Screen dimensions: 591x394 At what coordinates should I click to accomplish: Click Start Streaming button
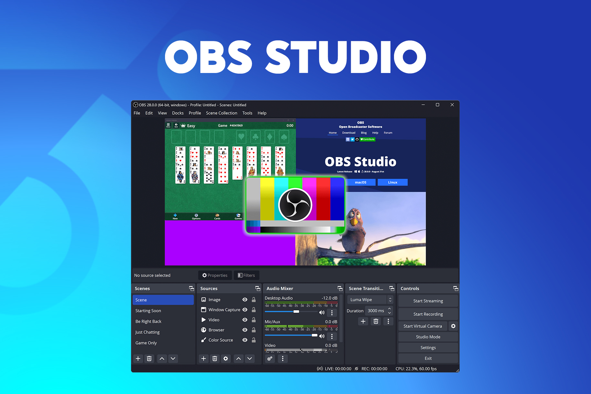coord(428,301)
